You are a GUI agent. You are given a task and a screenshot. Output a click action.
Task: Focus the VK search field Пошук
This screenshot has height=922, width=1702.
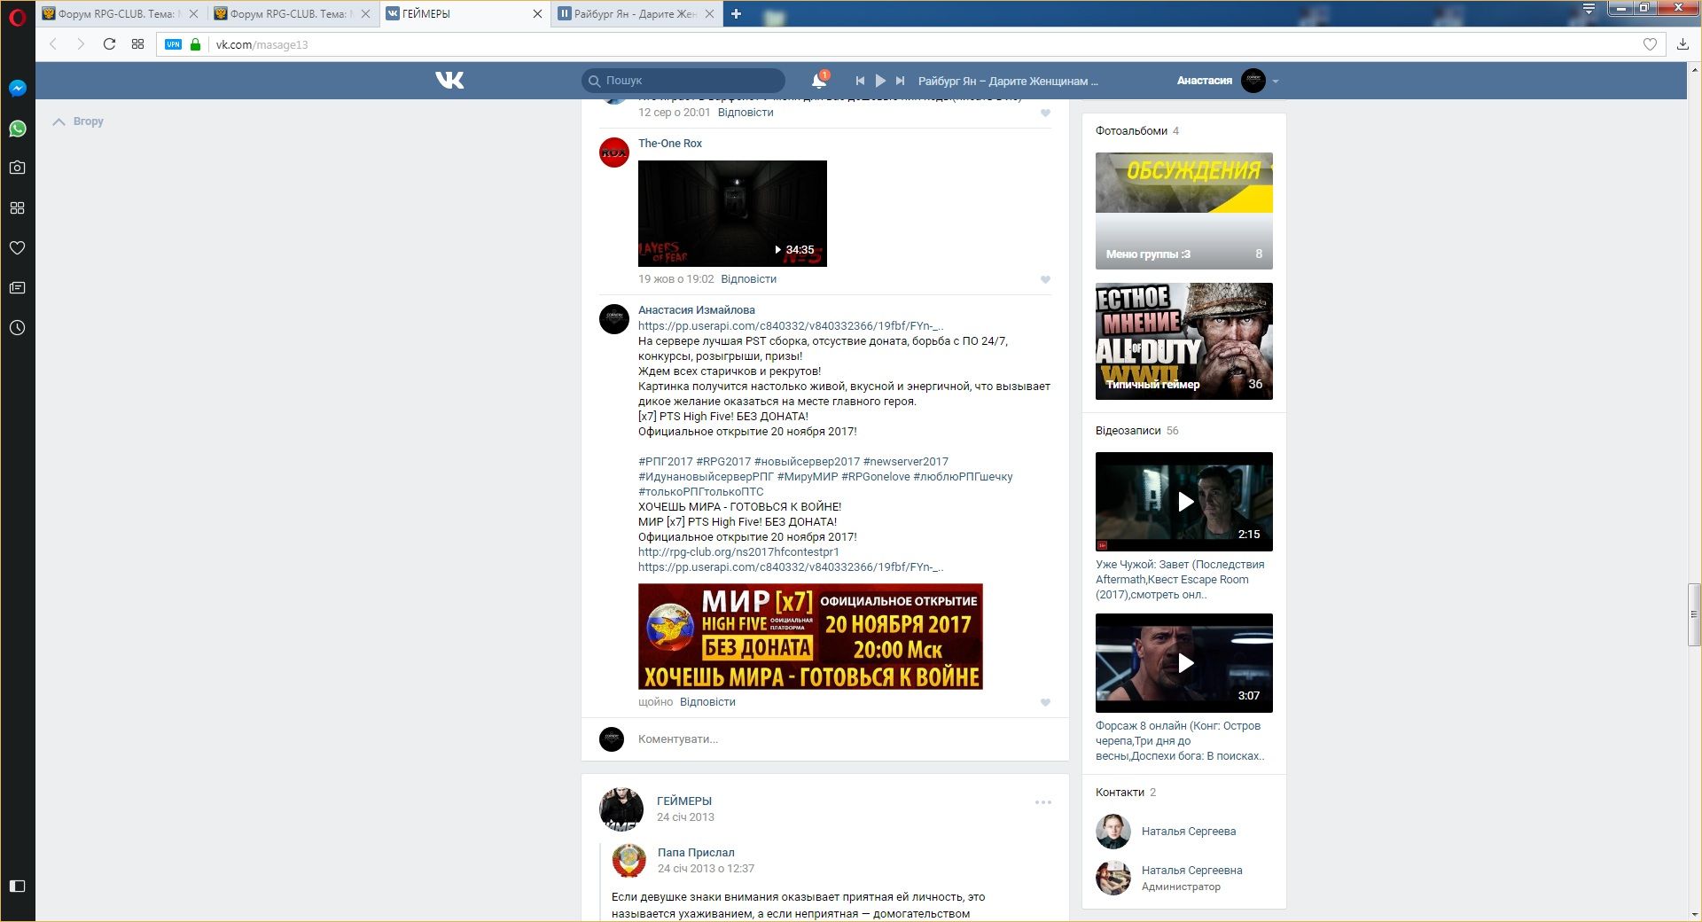pos(683,81)
